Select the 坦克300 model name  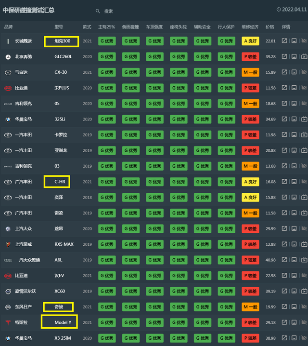click(x=63, y=41)
